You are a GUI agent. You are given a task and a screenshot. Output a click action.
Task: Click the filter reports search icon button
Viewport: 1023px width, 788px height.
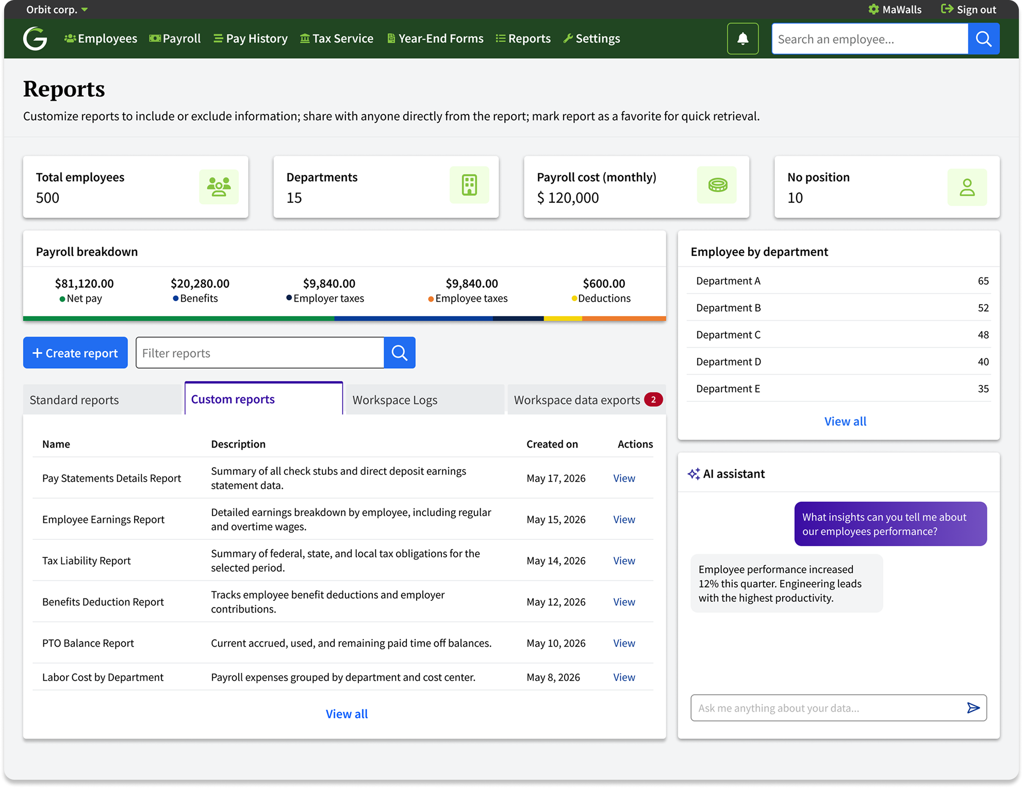pyautogui.click(x=400, y=353)
